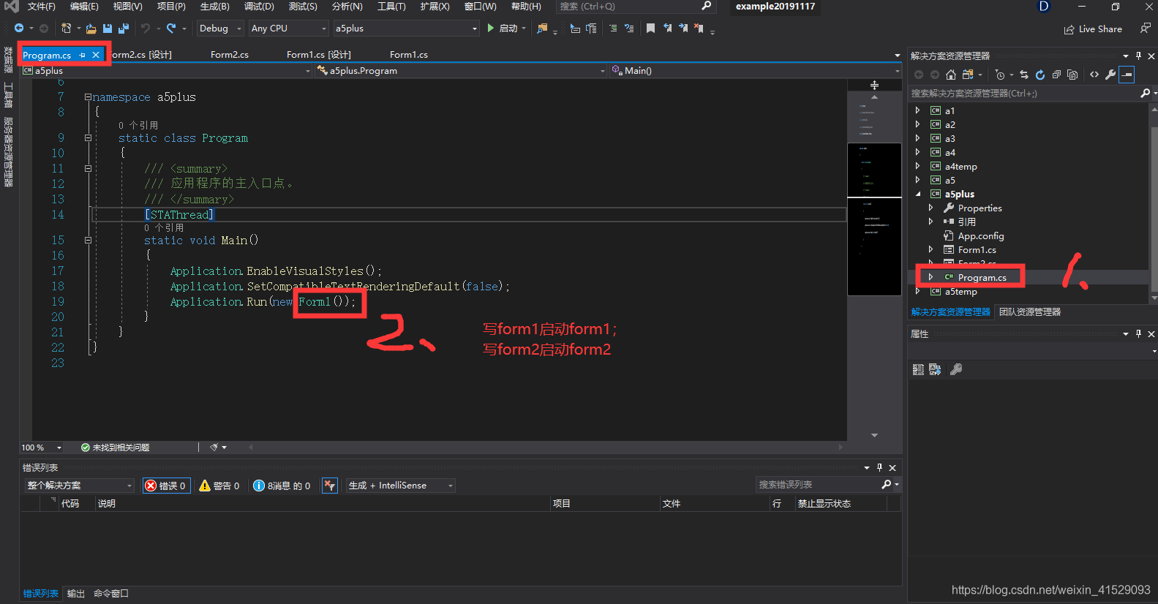Clear all bookmarks icon

pos(699,29)
